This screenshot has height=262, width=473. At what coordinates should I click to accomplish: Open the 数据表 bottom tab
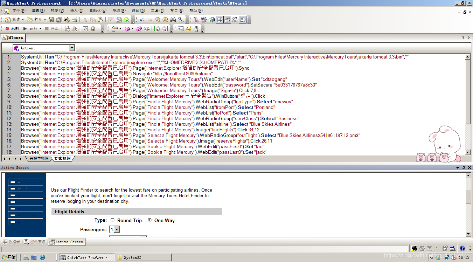pos(12,242)
